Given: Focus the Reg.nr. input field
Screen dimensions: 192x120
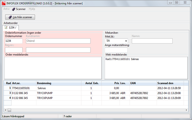Looking at the screenshot, I should coord(14,50).
